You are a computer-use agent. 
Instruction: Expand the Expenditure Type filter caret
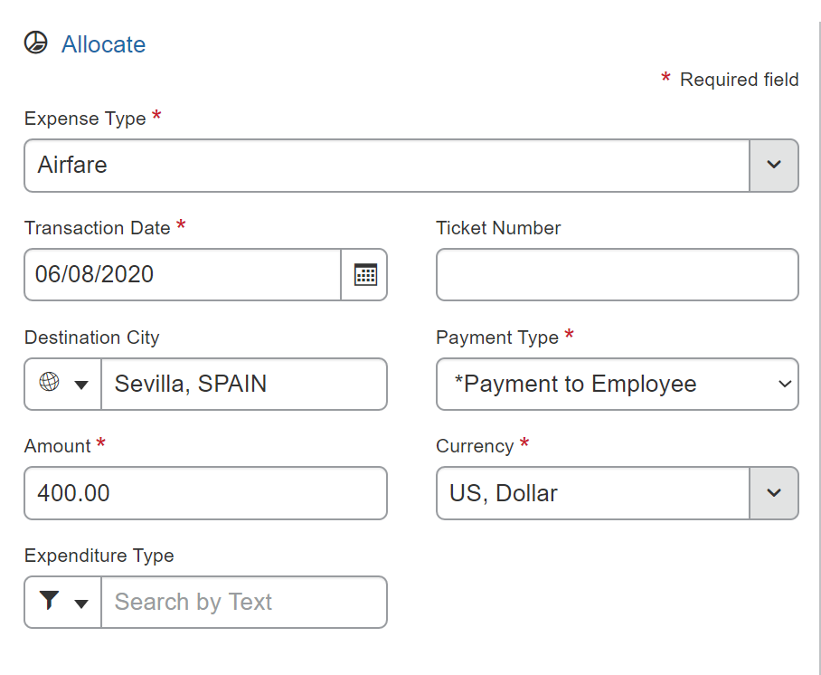pos(81,604)
